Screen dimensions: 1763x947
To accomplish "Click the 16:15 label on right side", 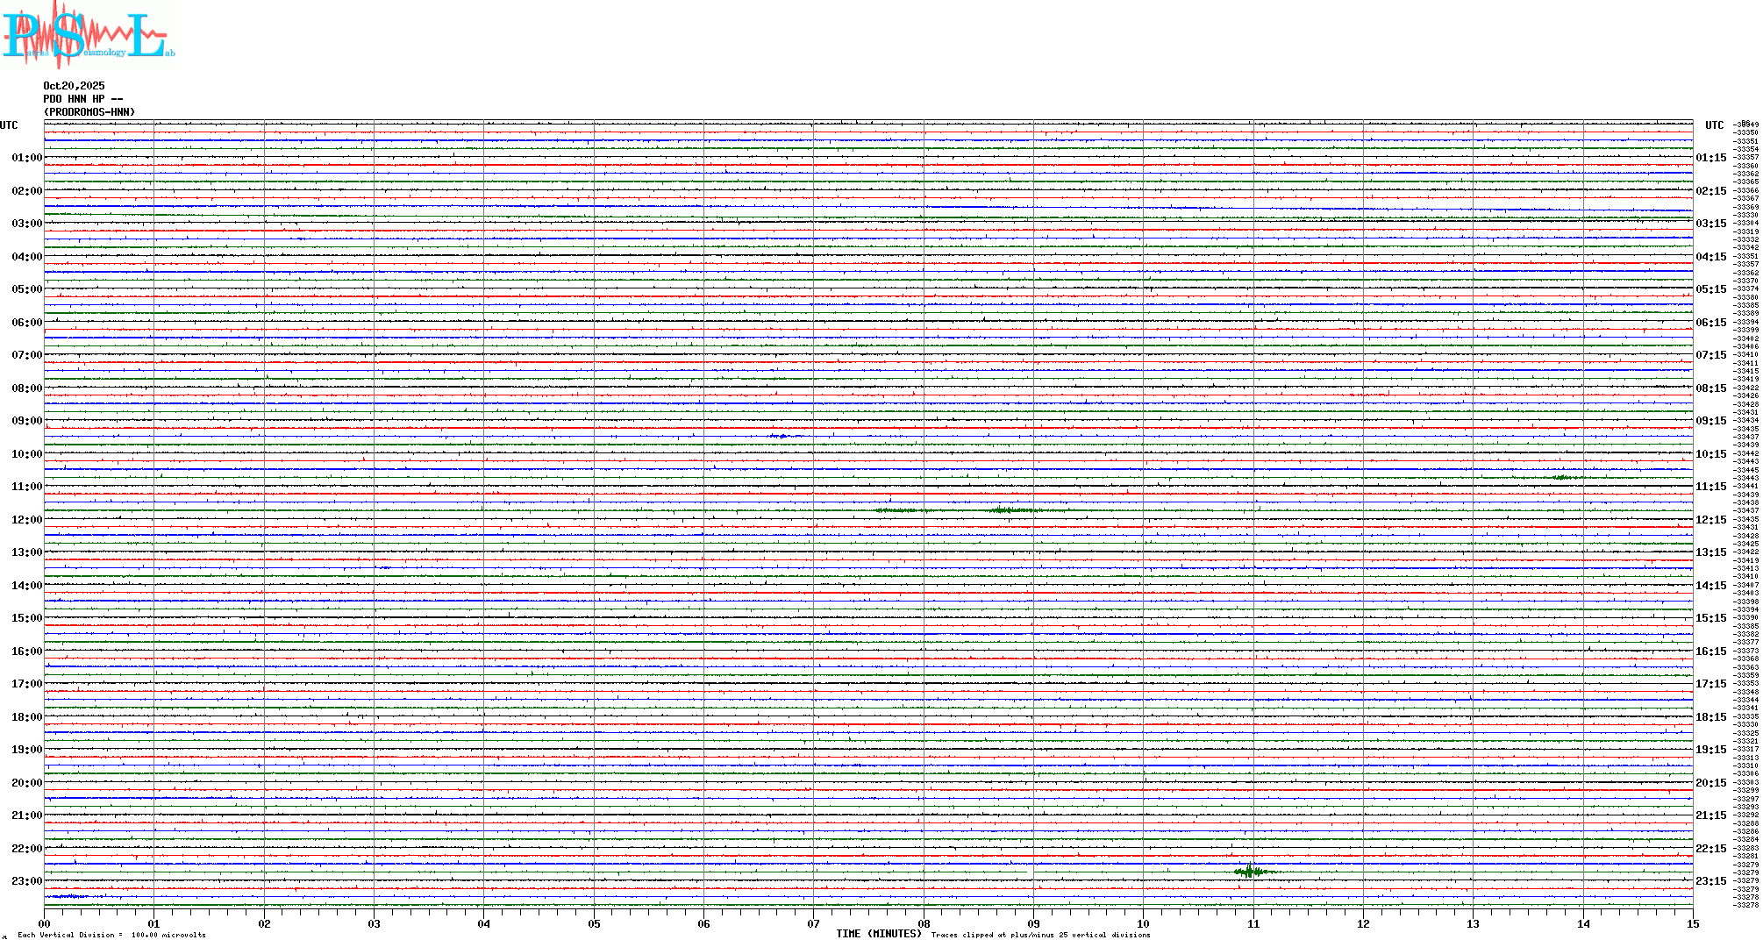I will (x=1711, y=652).
